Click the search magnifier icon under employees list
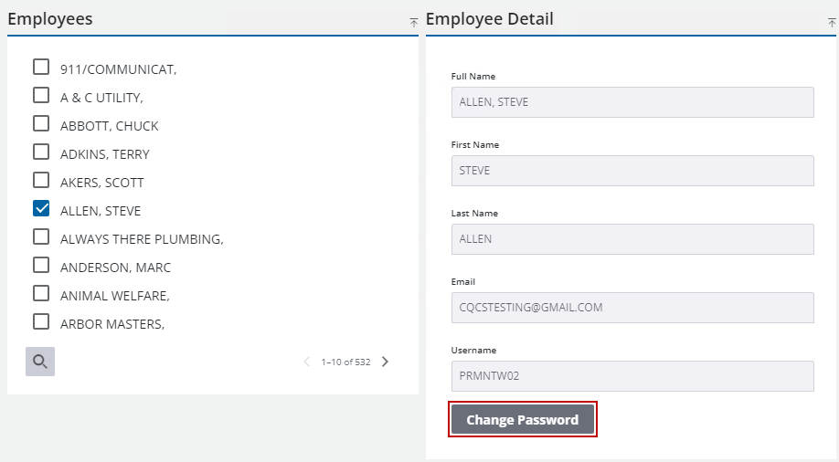This screenshot has height=462, width=839. pos(40,362)
